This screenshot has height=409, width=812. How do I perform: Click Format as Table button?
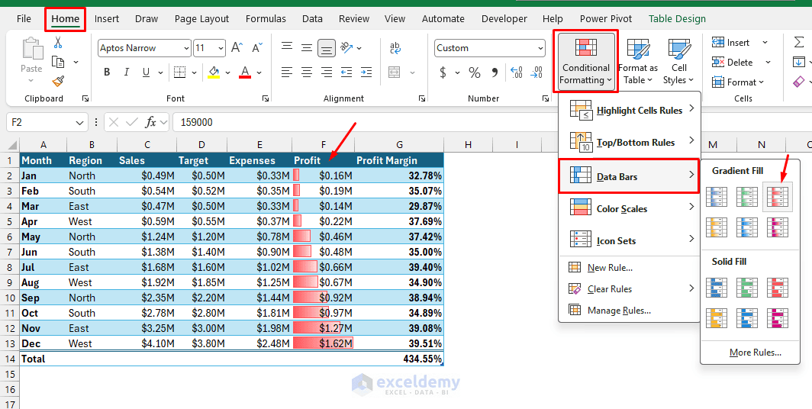(x=637, y=62)
